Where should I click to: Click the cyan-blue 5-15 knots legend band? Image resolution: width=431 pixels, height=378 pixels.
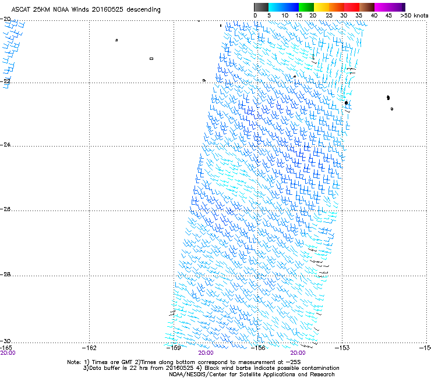[284, 7]
